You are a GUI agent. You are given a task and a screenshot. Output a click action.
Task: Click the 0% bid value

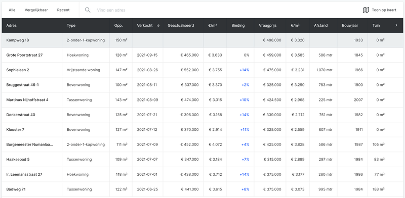click(x=247, y=55)
